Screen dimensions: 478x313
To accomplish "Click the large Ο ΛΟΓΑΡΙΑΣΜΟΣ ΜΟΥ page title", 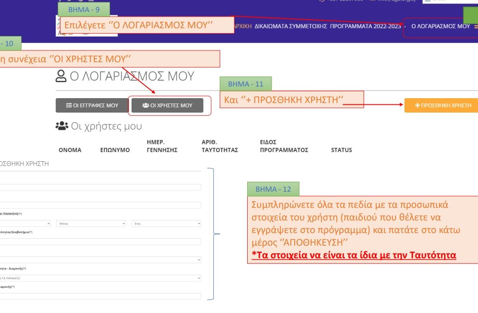I will coord(132,76).
